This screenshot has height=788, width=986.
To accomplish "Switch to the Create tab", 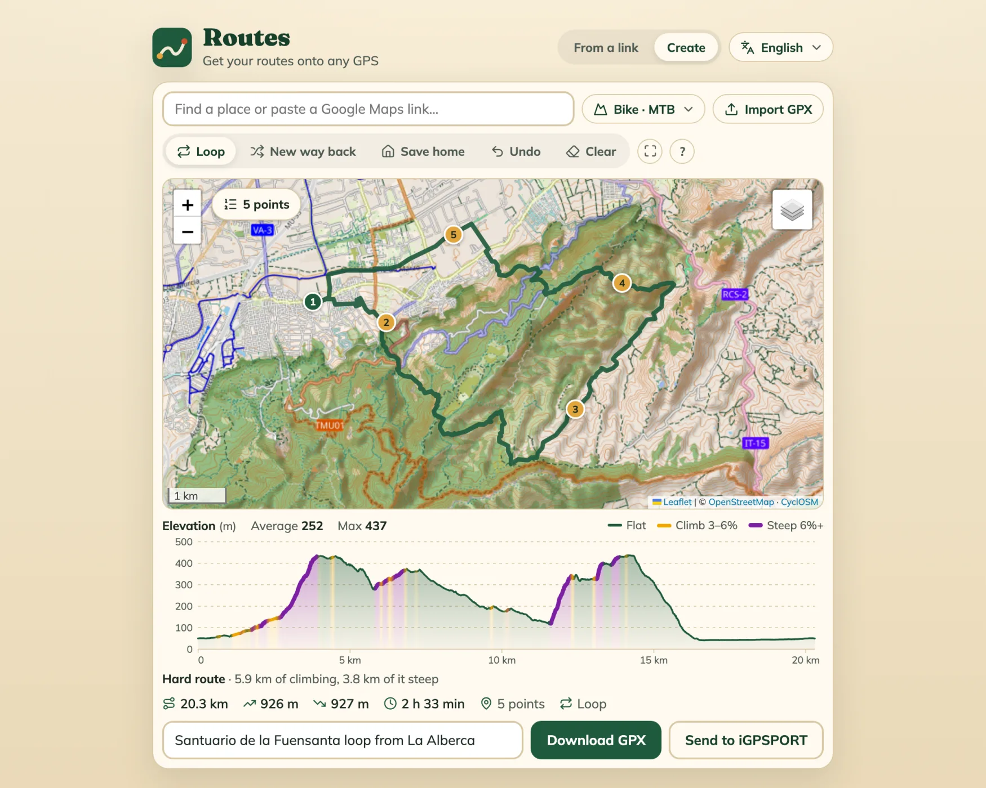I will pyautogui.click(x=686, y=48).
